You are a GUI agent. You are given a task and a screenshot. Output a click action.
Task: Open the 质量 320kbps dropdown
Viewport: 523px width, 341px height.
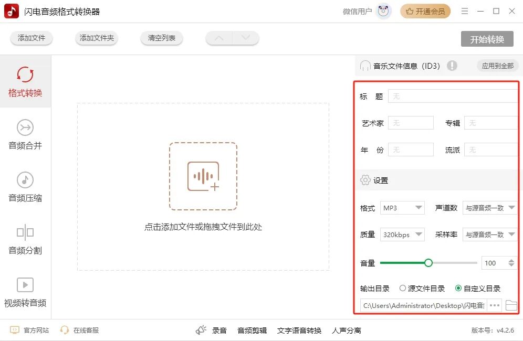click(x=402, y=235)
